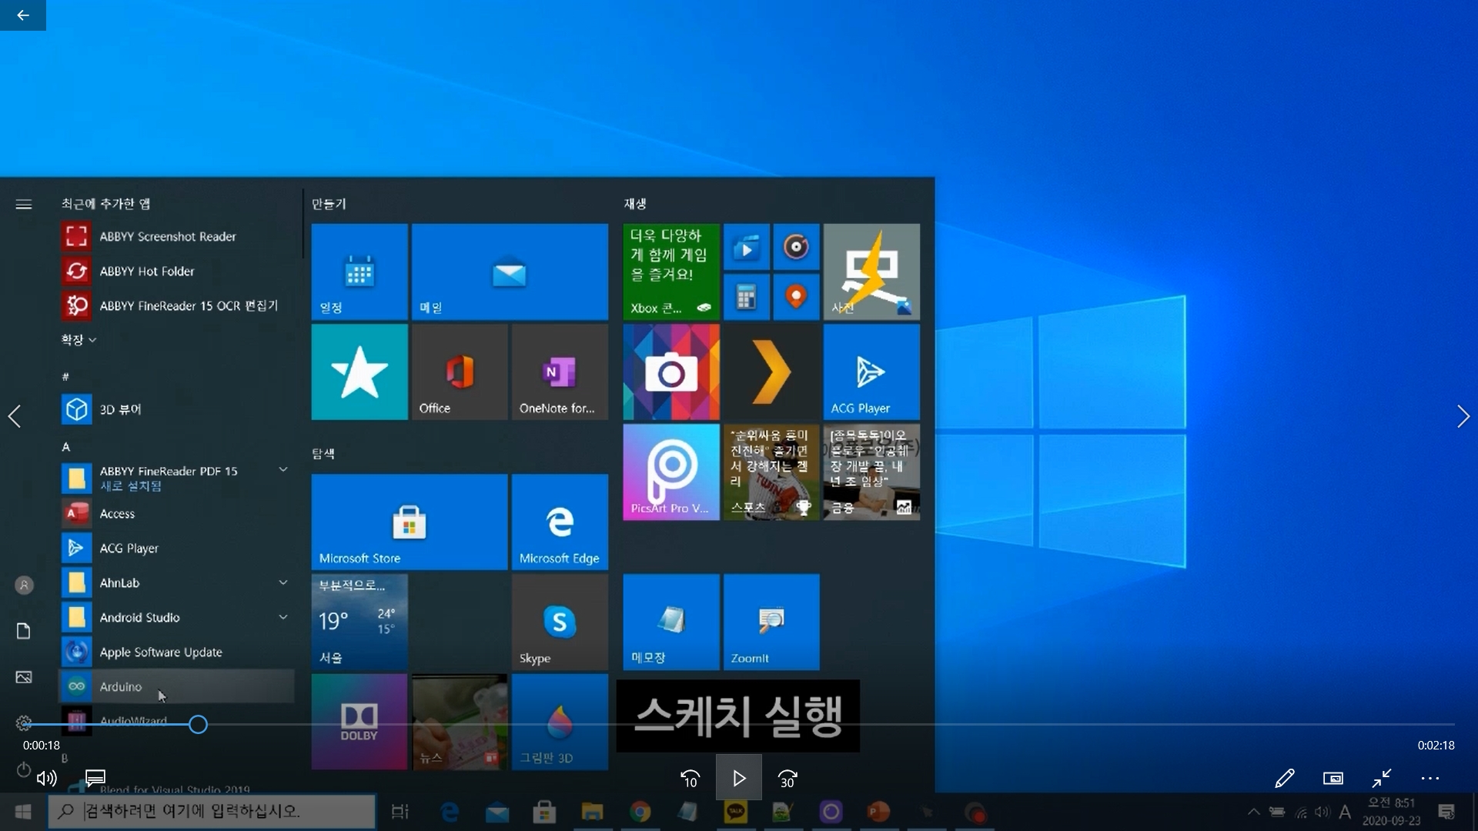Open the notification action center

coord(1446,812)
